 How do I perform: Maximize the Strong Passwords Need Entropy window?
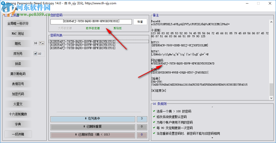click(x=258, y=3)
